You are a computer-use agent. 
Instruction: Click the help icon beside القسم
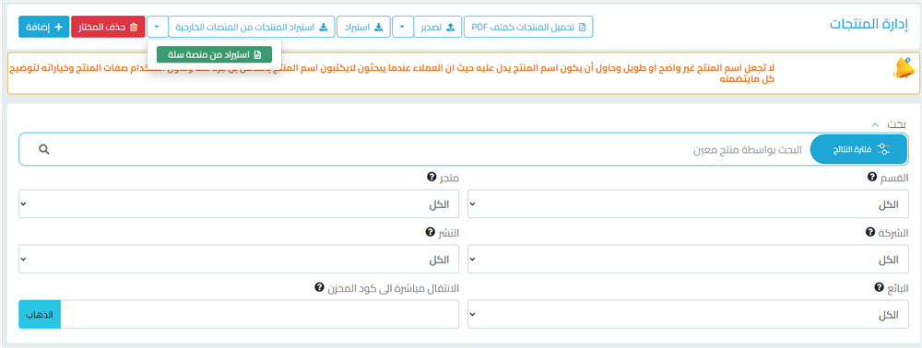872,177
